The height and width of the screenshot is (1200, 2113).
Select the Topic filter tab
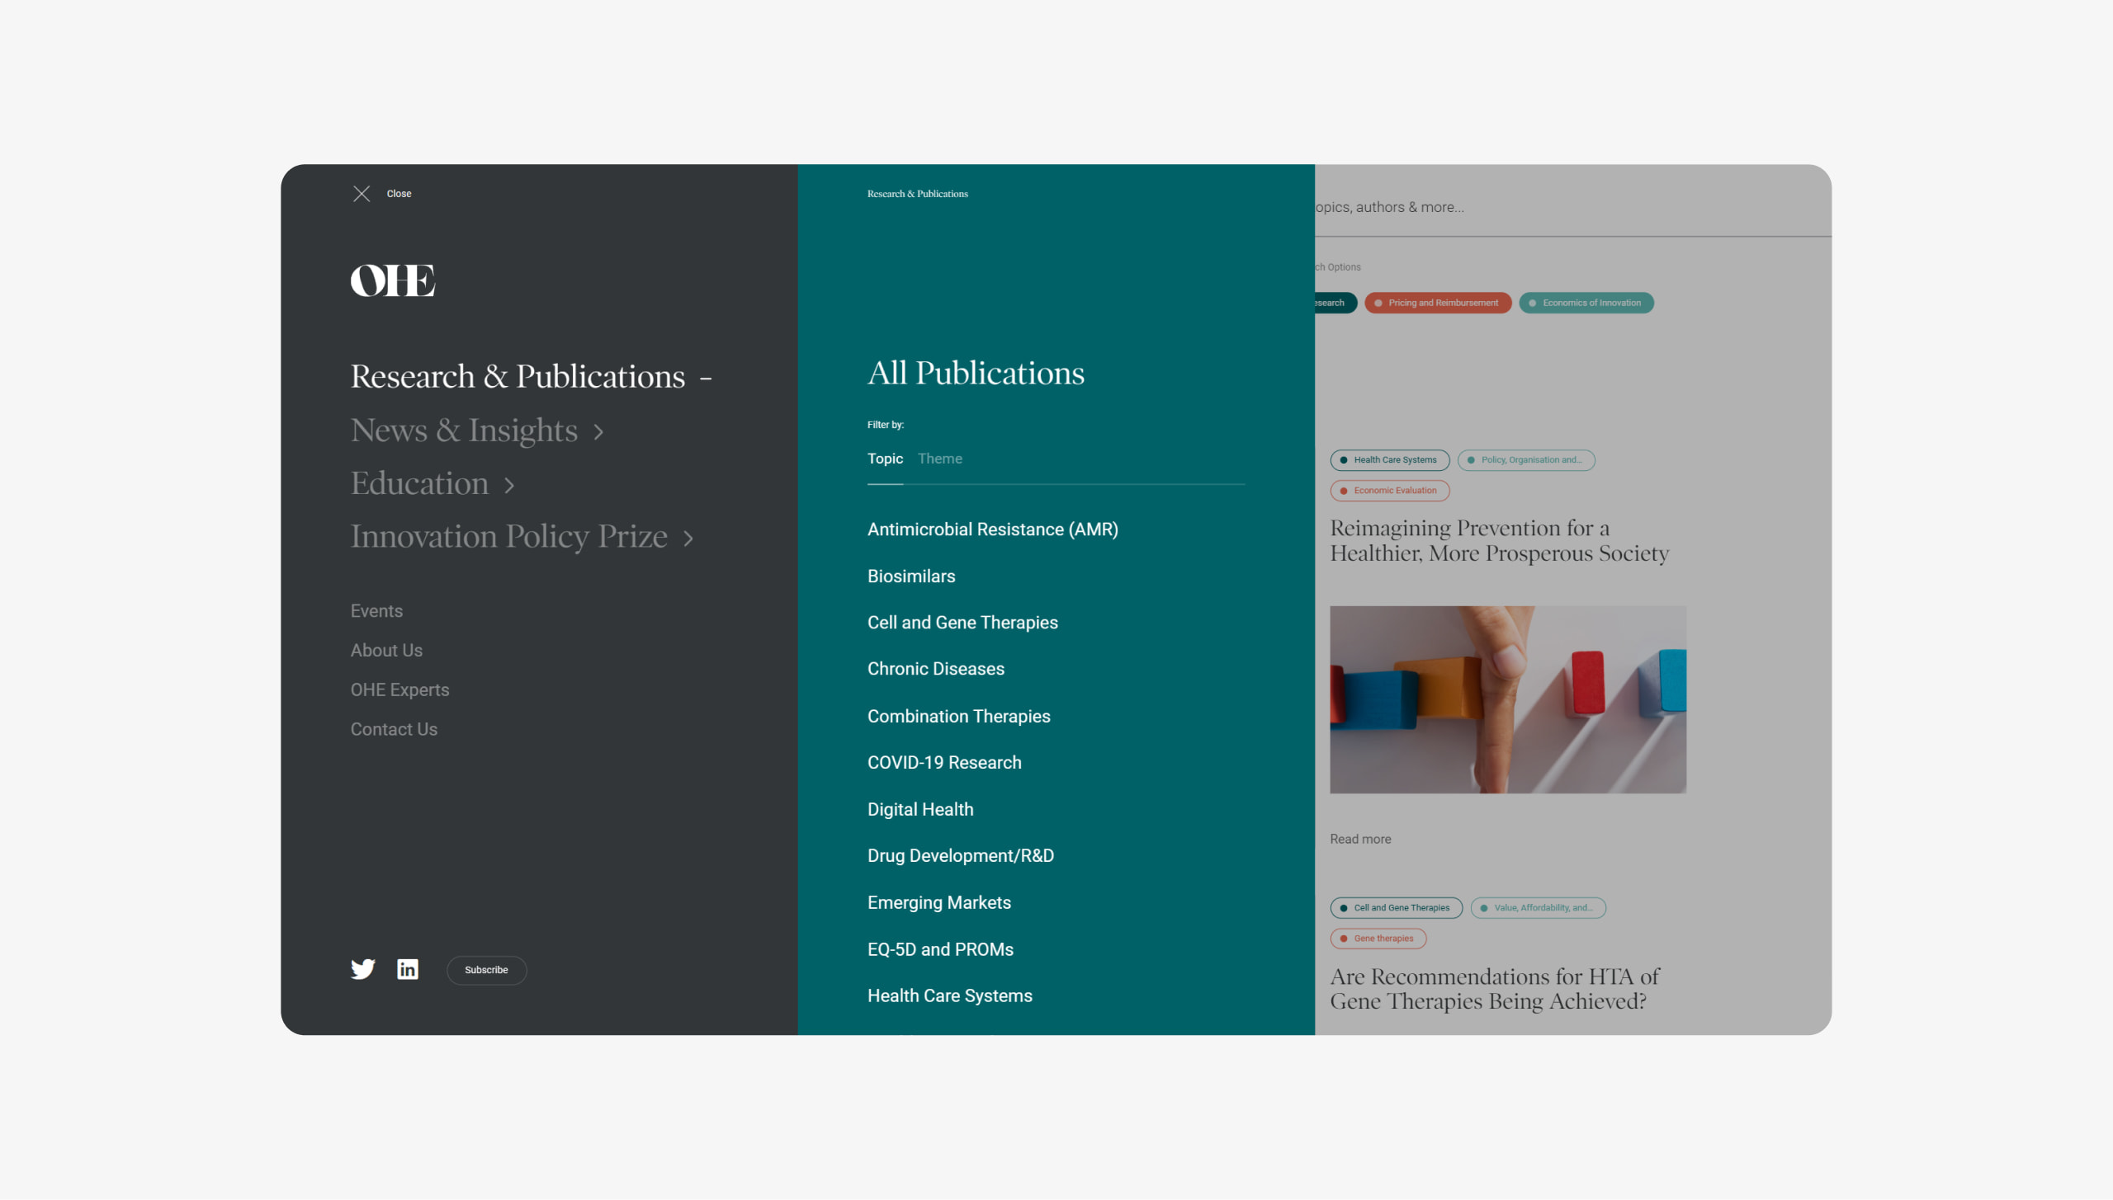click(885, 459)
